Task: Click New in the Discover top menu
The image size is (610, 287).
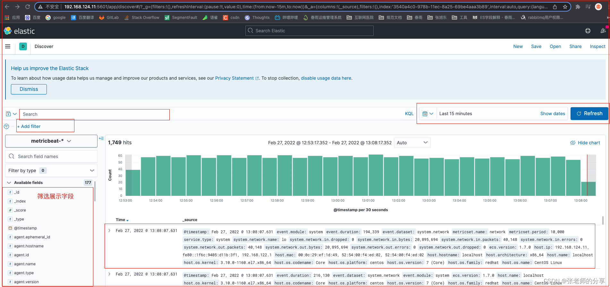Action: 518,46
